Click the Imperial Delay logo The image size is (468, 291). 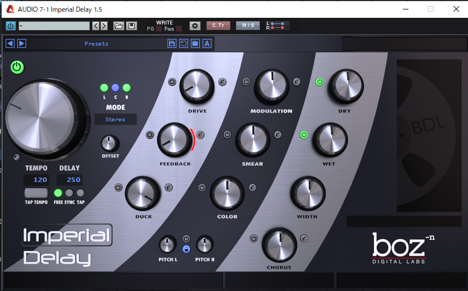pos(66,245)
